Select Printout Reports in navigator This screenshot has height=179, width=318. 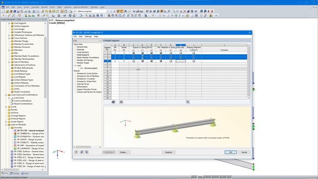point(18,119)
